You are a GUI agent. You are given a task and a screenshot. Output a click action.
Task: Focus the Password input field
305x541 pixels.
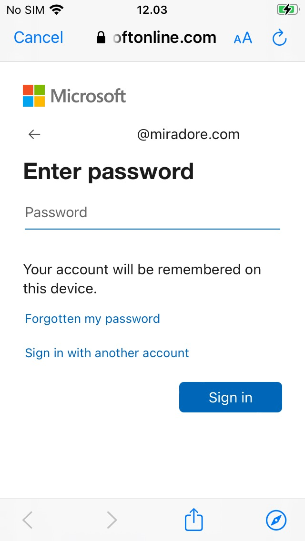click(x=152, y=214)
